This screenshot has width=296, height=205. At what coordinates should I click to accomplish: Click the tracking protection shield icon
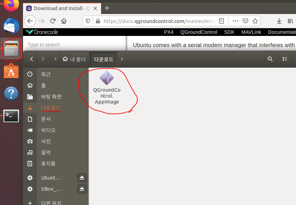click(88, 21)
